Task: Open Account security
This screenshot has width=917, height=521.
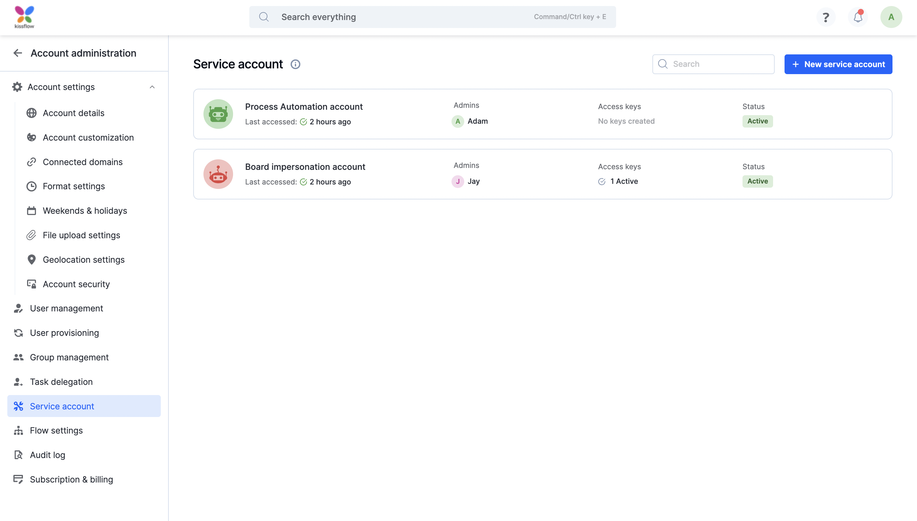Action: pos(76,284)
